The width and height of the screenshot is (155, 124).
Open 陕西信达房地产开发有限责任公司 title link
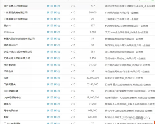(x=128, y=45)
